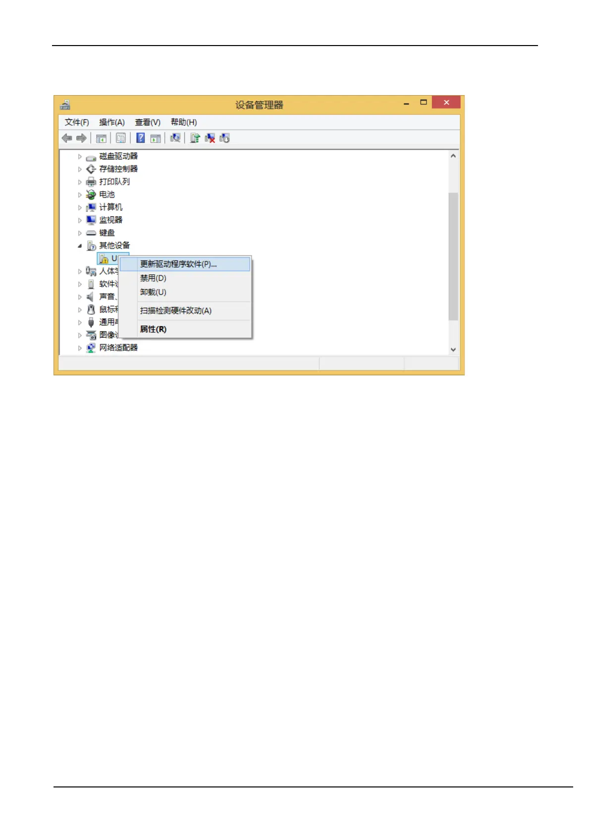Select the 其他设备 tree label

point(114,246)
